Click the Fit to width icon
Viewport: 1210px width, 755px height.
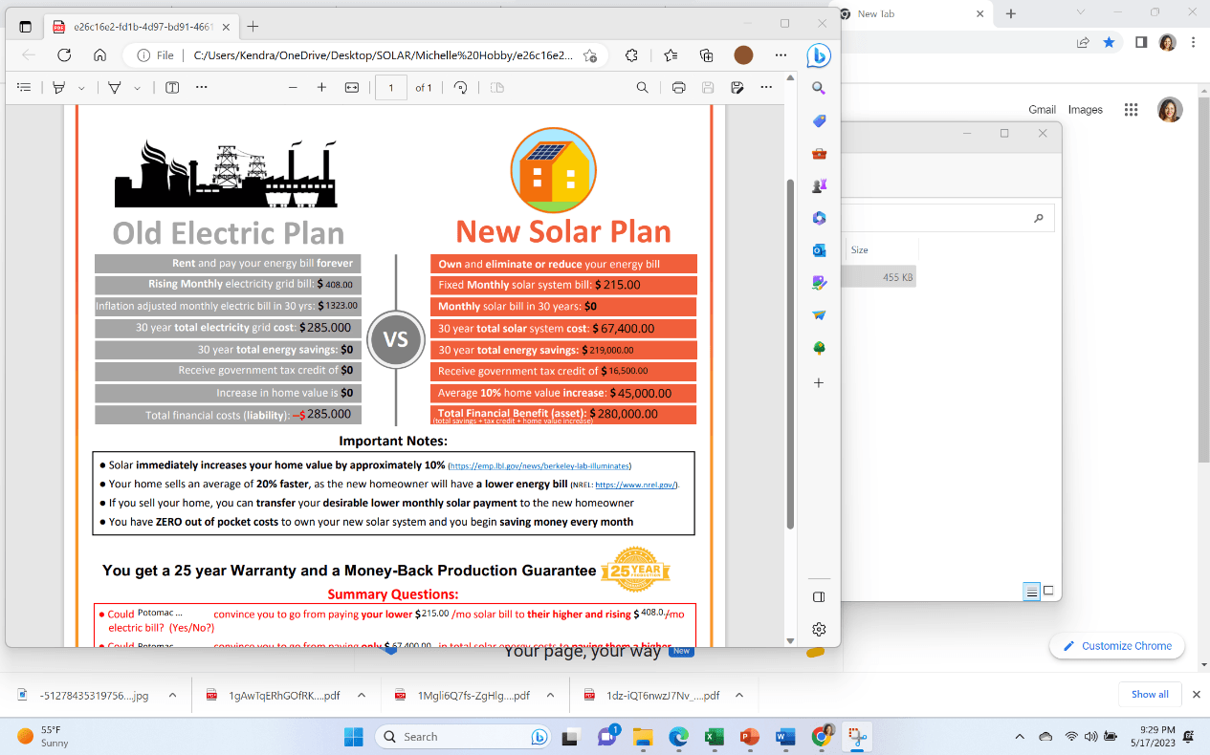tap(351, 88)
